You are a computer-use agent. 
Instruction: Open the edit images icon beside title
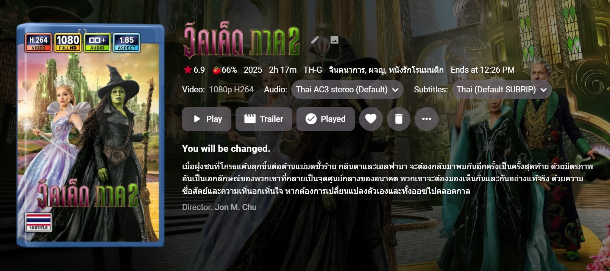tap(334, 40)
